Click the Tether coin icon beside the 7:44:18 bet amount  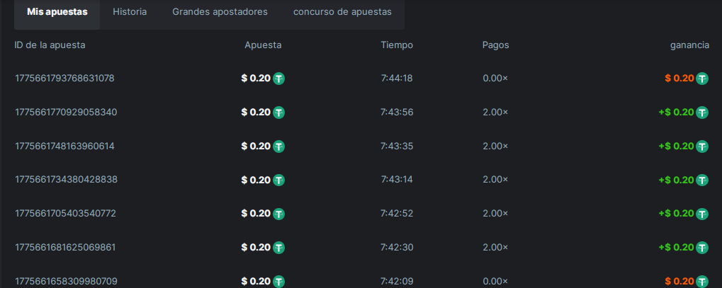pyautogui.click(x=279, y=79)
